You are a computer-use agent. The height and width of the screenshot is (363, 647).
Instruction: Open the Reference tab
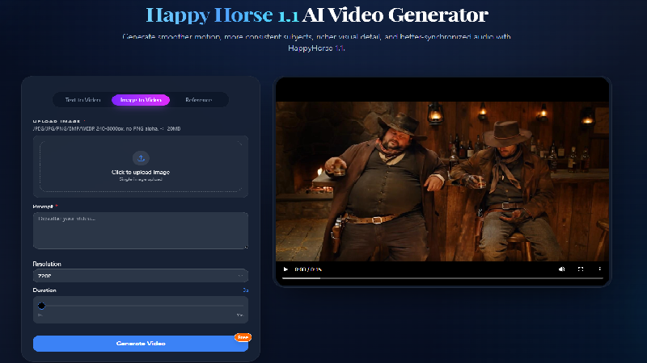coord(198,100)
